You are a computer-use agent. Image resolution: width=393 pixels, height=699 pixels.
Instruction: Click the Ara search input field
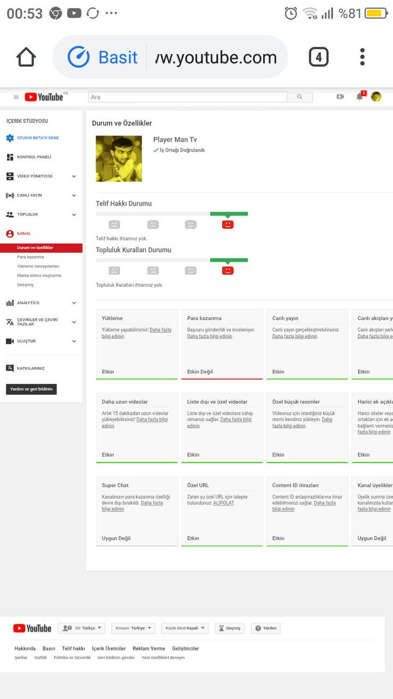[187, 97]
